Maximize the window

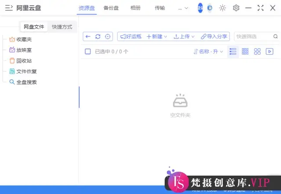(x=260, y=8)
